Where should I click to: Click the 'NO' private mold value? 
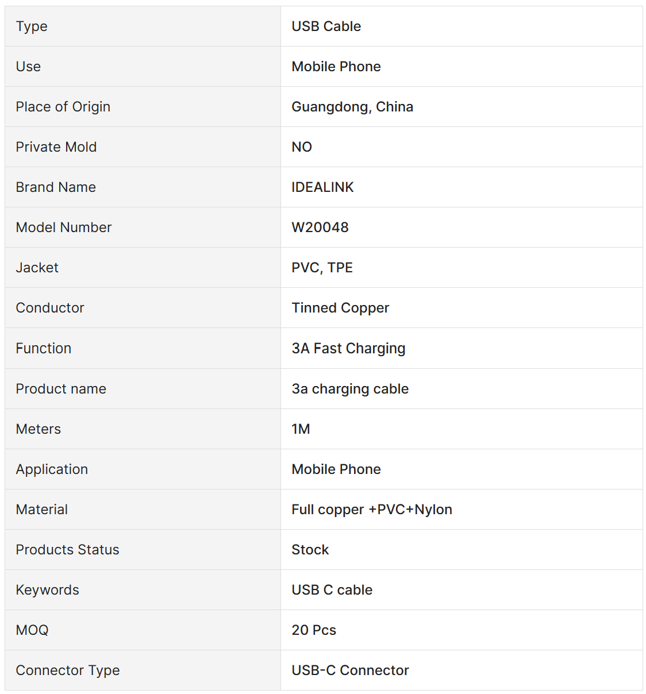coord(301,147)
